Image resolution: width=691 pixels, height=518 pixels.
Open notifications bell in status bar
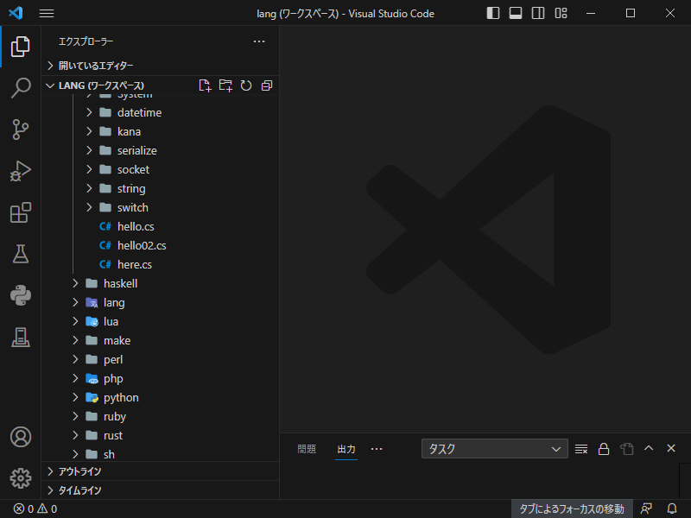point(672,509)
